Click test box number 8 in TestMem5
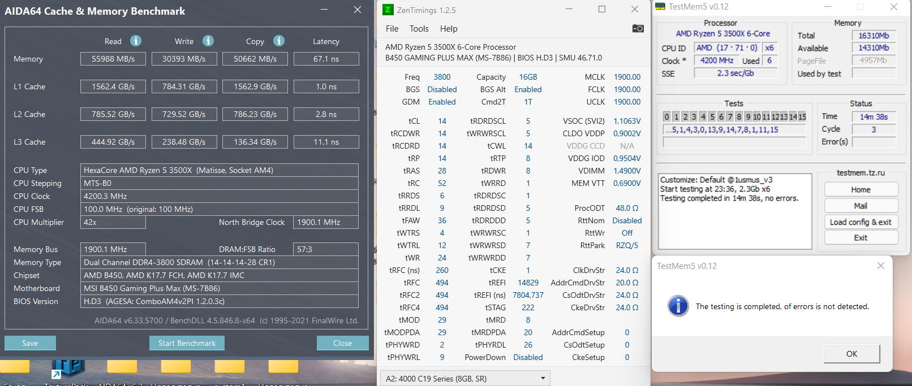Screen dimensions: 912x386 click(x=739, y=116)
